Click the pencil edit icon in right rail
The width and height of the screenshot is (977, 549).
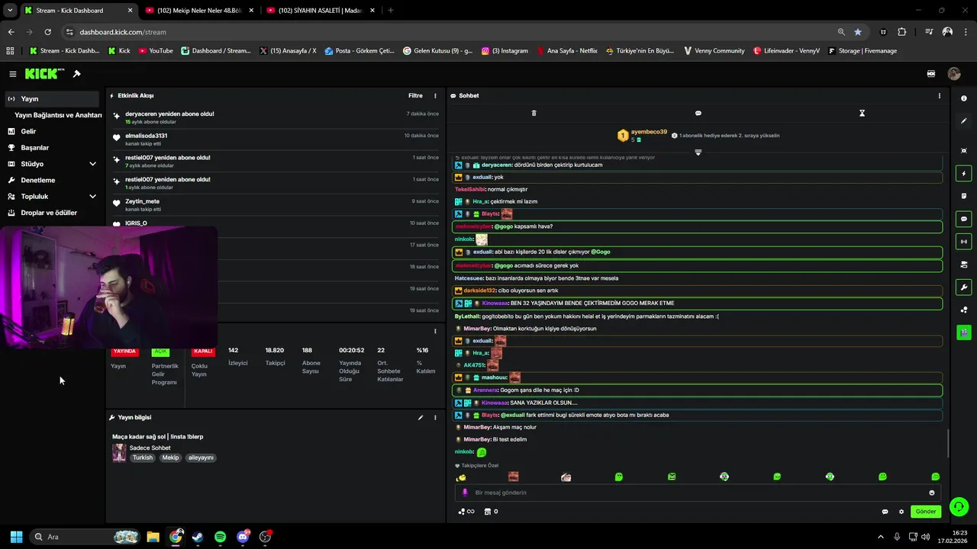964,120
